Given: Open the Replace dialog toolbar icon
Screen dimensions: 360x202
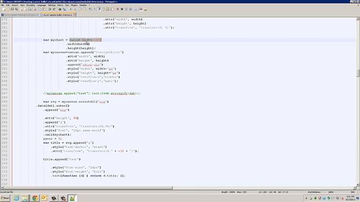Looking at the screenshot, I should tap(64, 9).
